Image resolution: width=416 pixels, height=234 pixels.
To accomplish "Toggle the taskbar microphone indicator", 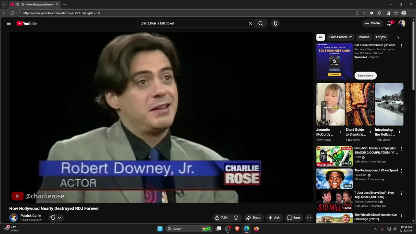I will click(382, 229).
